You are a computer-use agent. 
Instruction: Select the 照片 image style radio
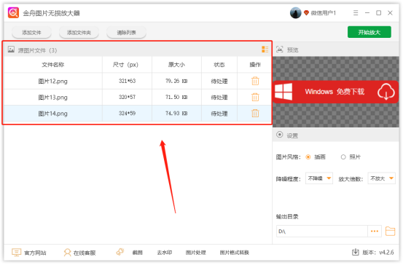tap(343, 157)
